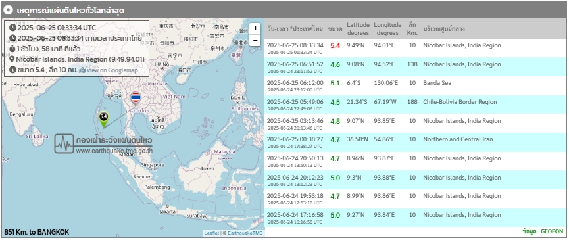Click the 2025-06-25 01:33:34 UTC popup line

pyautogui.click(x=57, y=28)
